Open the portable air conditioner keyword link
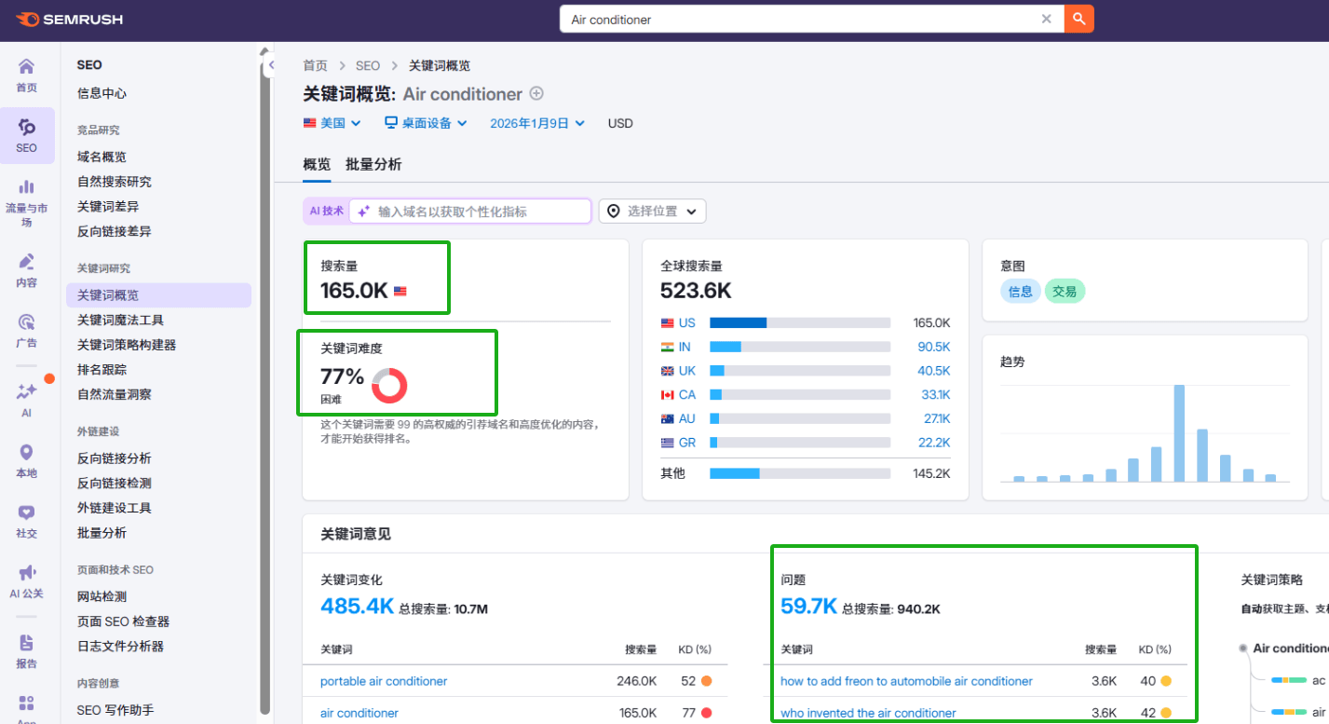Viewport: 1329px width, 724px height. 384,681
